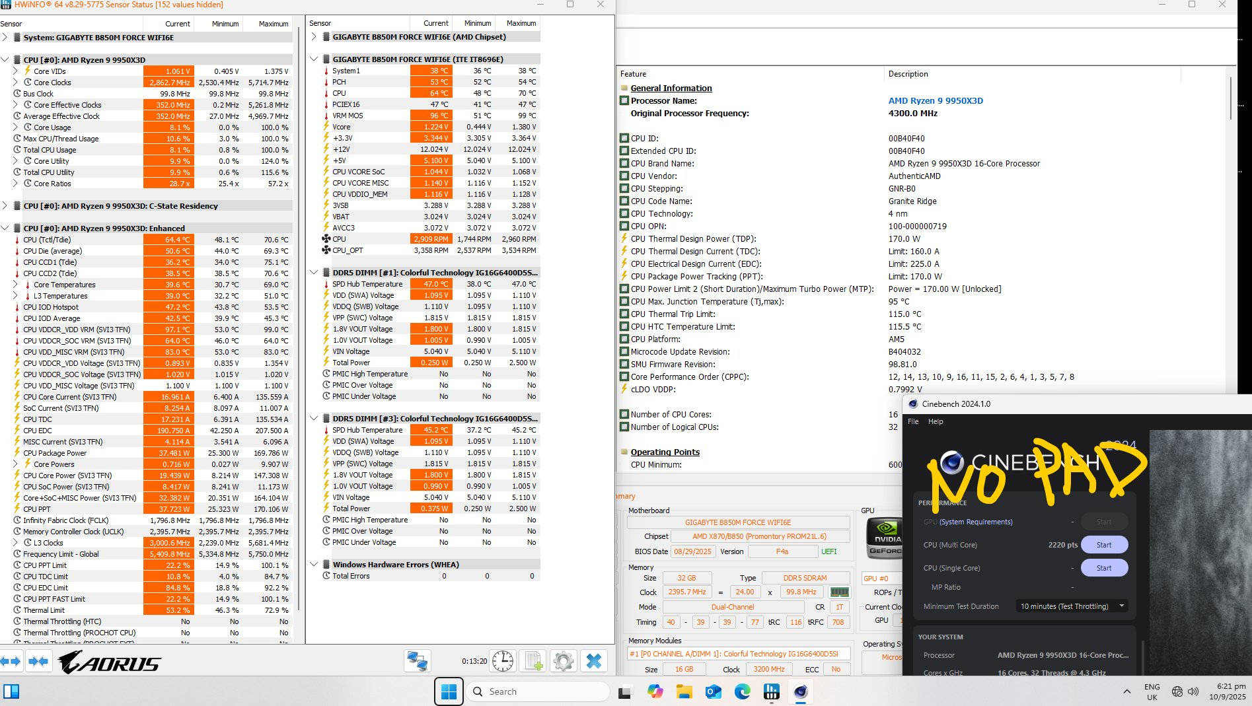The height and width of the screenshot is (706, 1252).
Task: Expand the C-State Residency group
Action: point(5,206)
